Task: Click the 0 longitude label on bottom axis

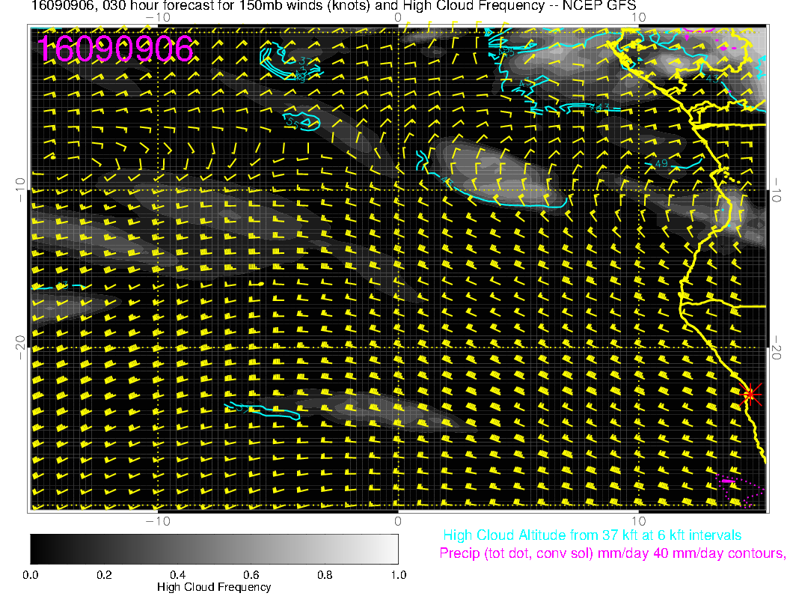Action: [398, 521]
